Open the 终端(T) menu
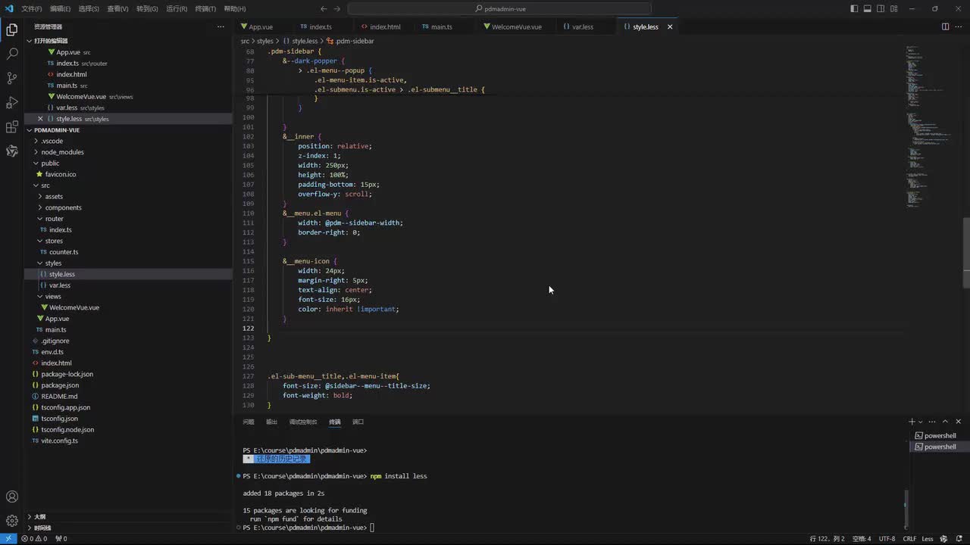Viewport: 970px width, 545px height. tap(205, 9)
